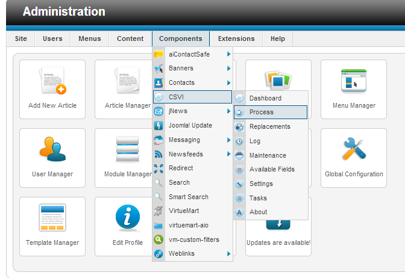
Task: Open the Menus menu
Action: tap(90, 39)
